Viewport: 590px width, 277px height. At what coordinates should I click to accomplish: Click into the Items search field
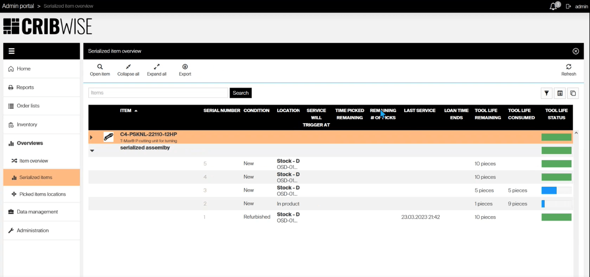tap(158, 93)
